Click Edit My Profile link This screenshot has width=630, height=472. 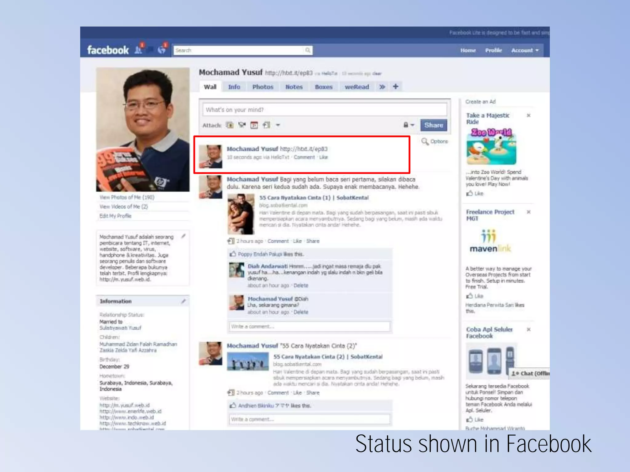coord(115,216)
